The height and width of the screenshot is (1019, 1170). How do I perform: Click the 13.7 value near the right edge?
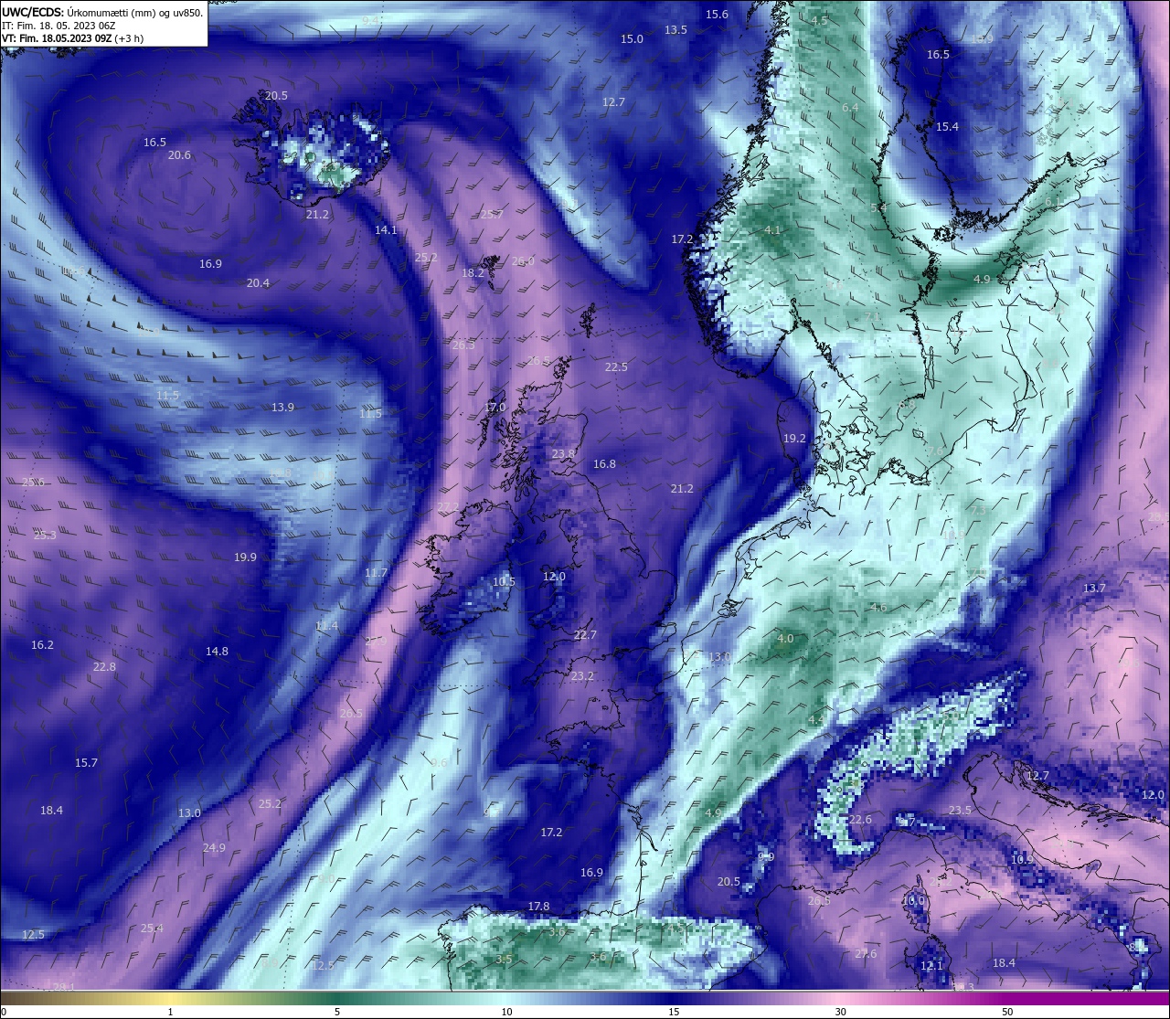click(1094, 589)
